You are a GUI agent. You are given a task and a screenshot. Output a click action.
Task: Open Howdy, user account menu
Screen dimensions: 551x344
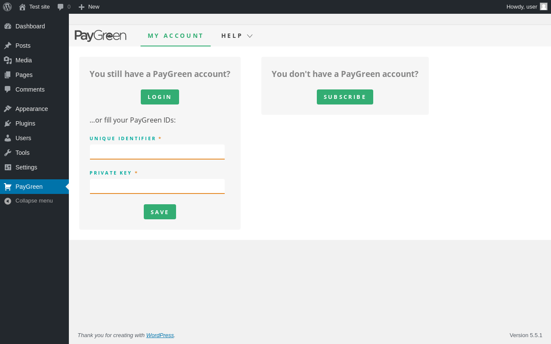522,7
